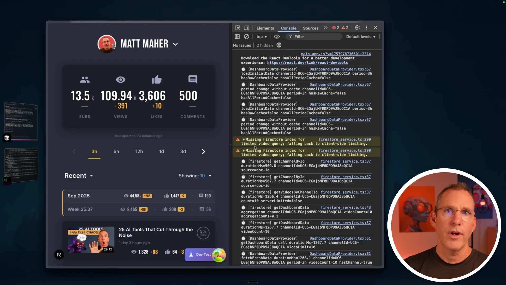Click the 2 hidden messages label

(x=265, y=45)
